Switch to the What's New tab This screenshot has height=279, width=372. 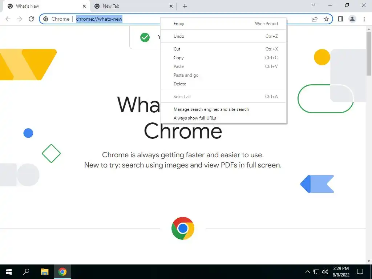46,6
